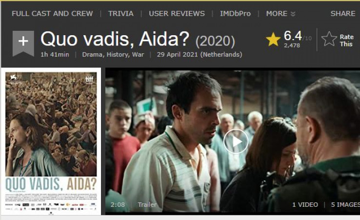The height and width of the screenshot is (220, 360).
Task: Open the Quo vadis, Aida? poster image
Action: pos(51,141)
